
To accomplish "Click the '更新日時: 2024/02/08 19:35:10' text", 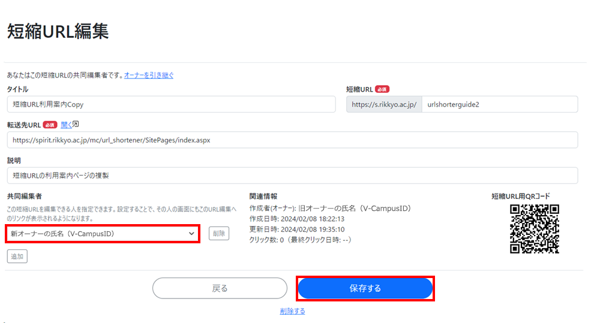I will 297,230.
